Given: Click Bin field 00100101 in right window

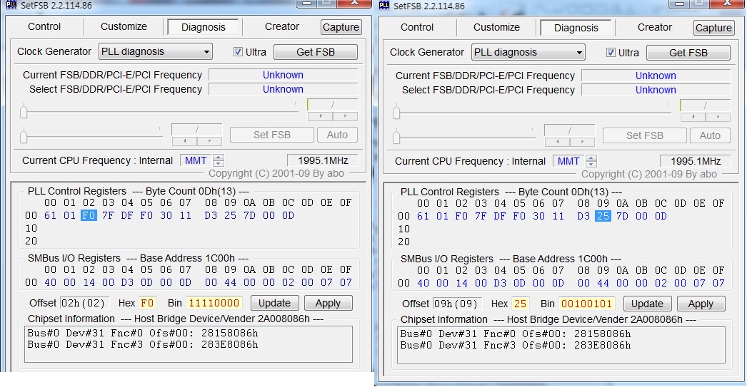Looking at the screenshot, I should (586, 304).
